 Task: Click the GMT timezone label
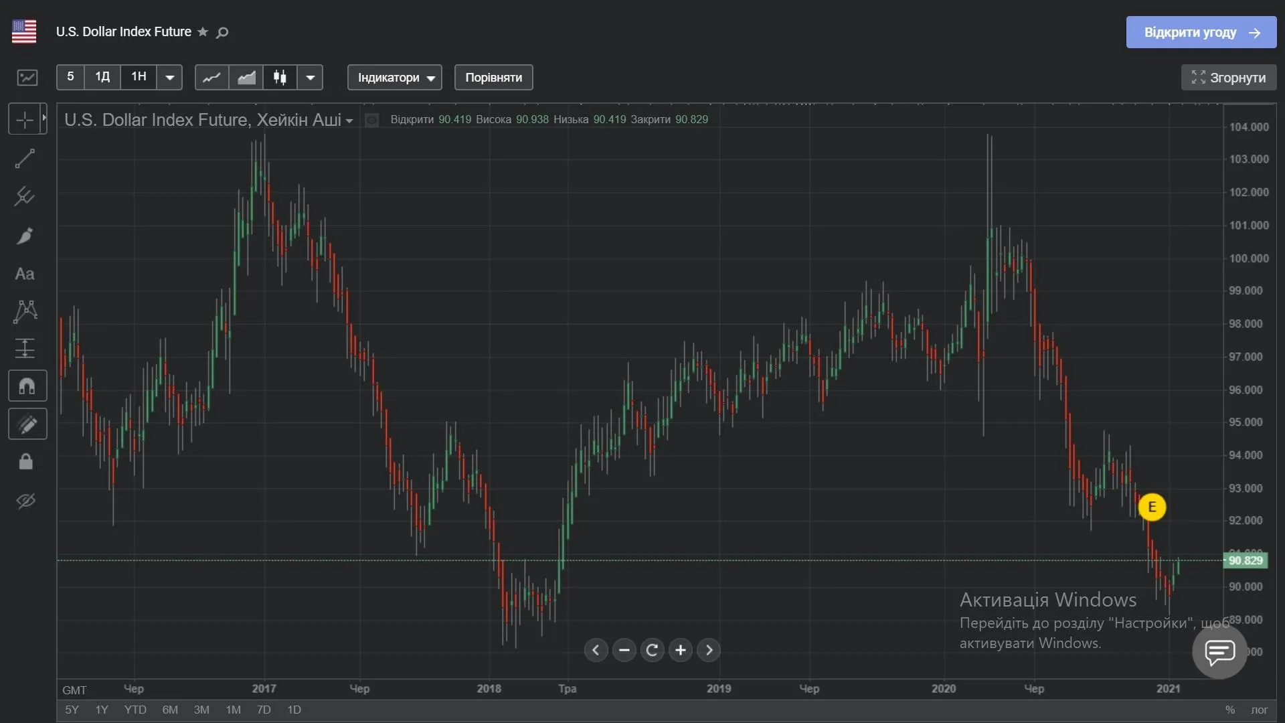click(x=74, y=690)
